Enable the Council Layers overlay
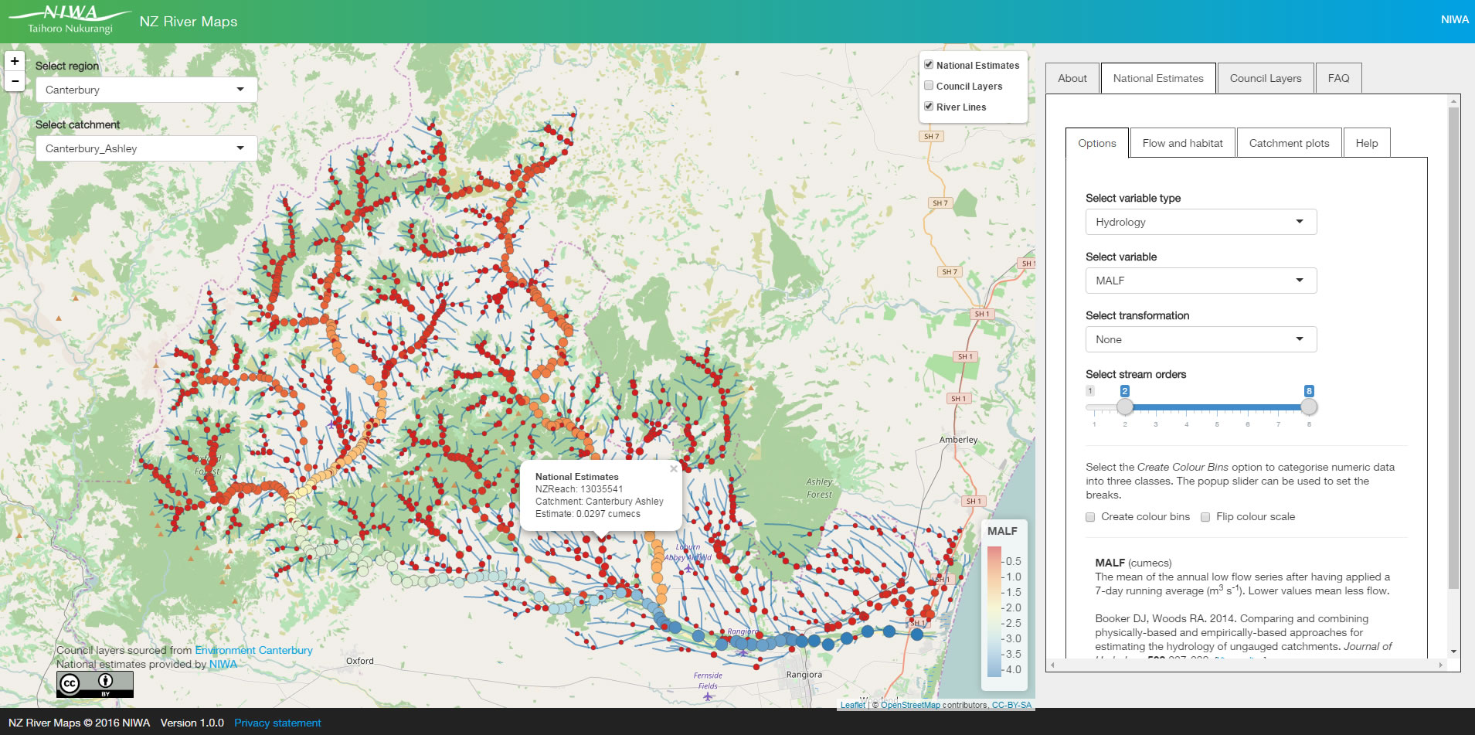Image resolution: width=1475 pixels, height=735 pixels. tap(929, 85)
